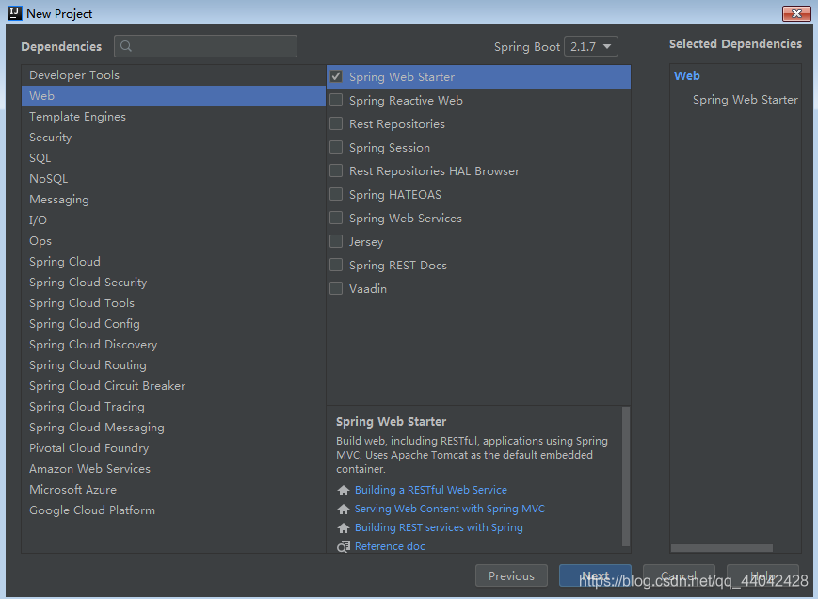818x599 pixels.
Task: Select the Developer Tools category
Action: (x=173, y=75)
